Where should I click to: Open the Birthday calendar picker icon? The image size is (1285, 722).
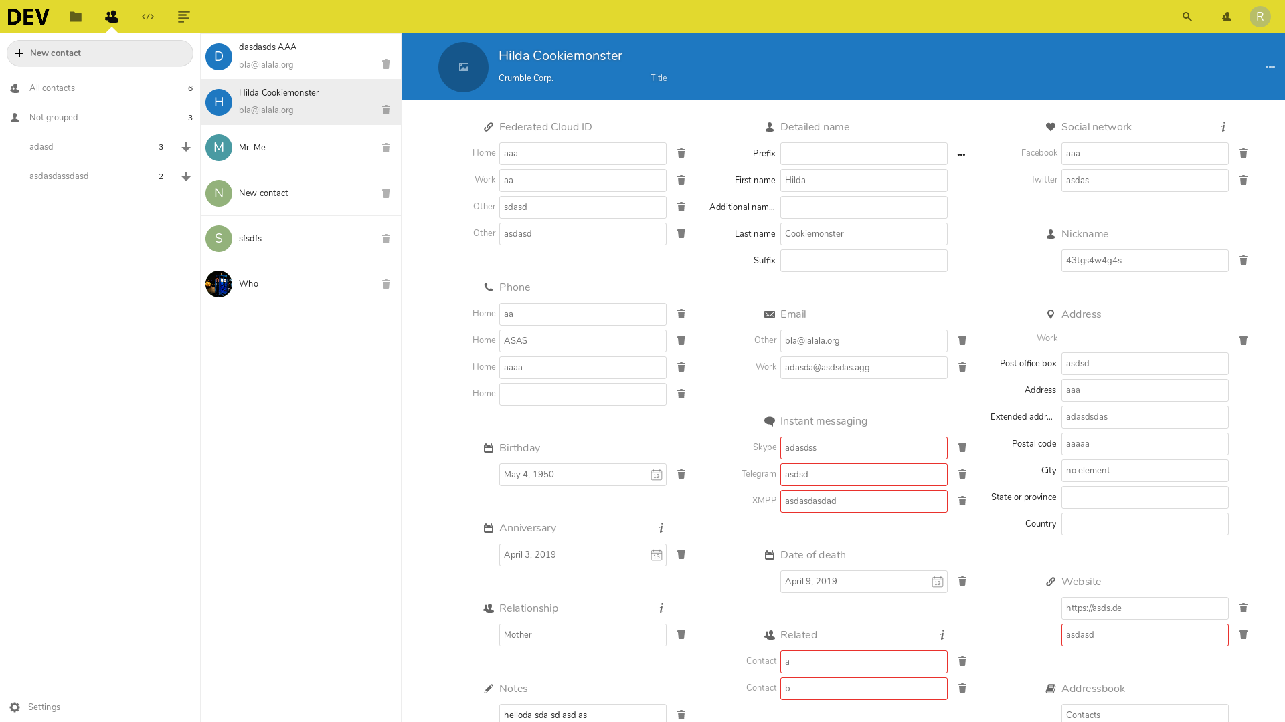[657, 475]
